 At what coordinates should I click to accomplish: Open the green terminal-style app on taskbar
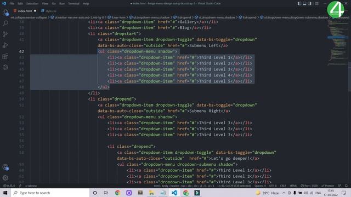click(x=197, y=193)
